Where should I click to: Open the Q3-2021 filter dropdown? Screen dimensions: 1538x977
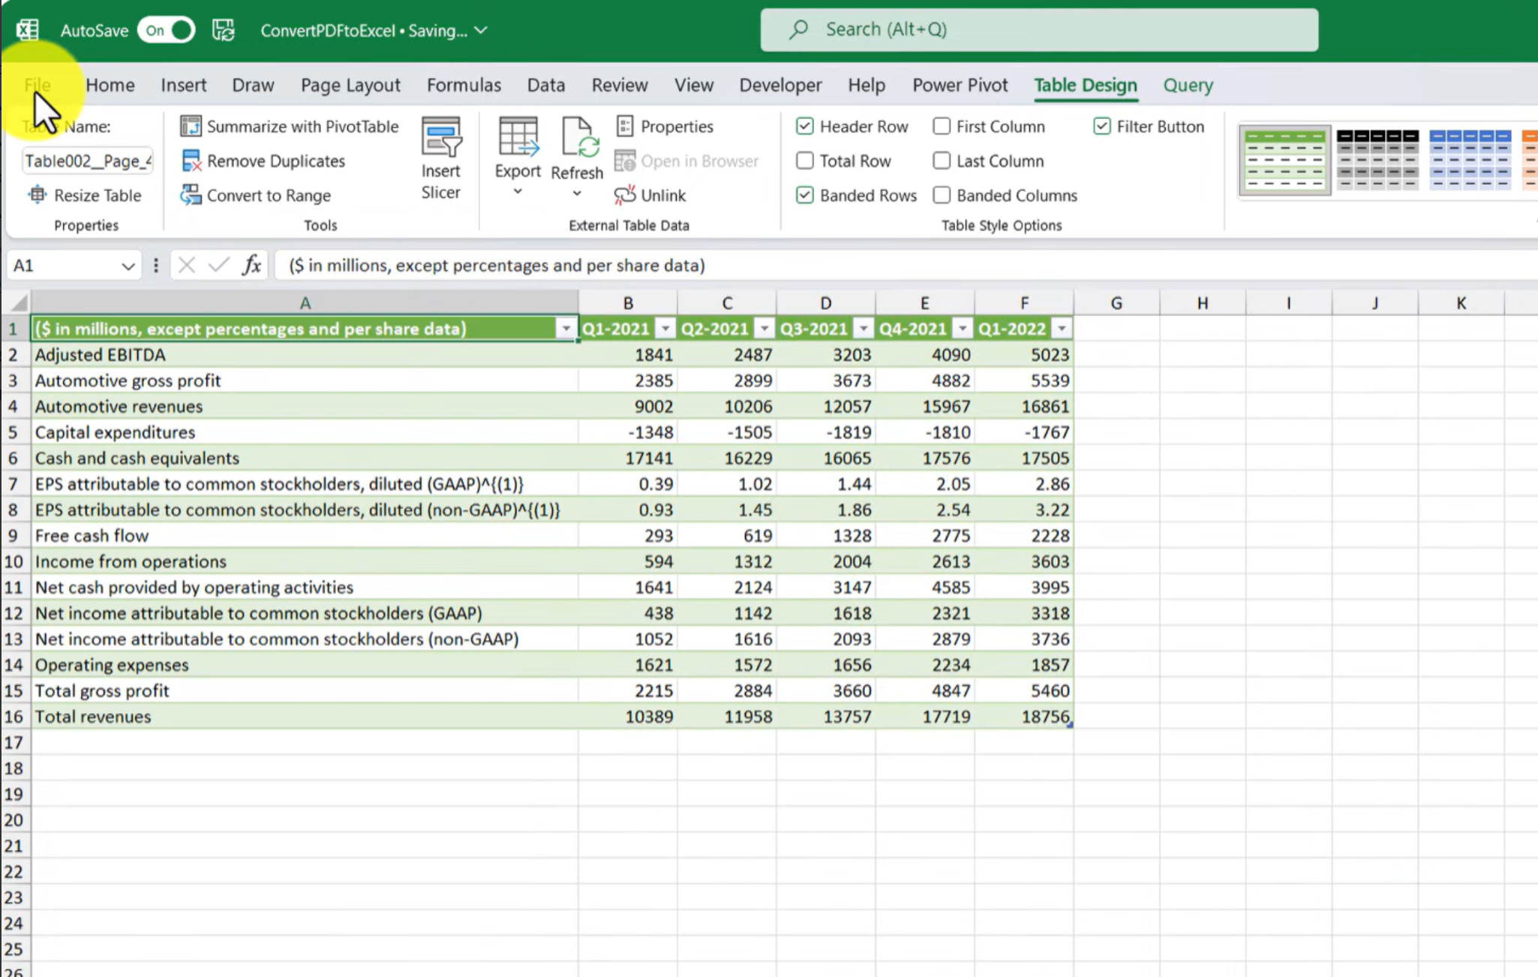pos(864,329)
